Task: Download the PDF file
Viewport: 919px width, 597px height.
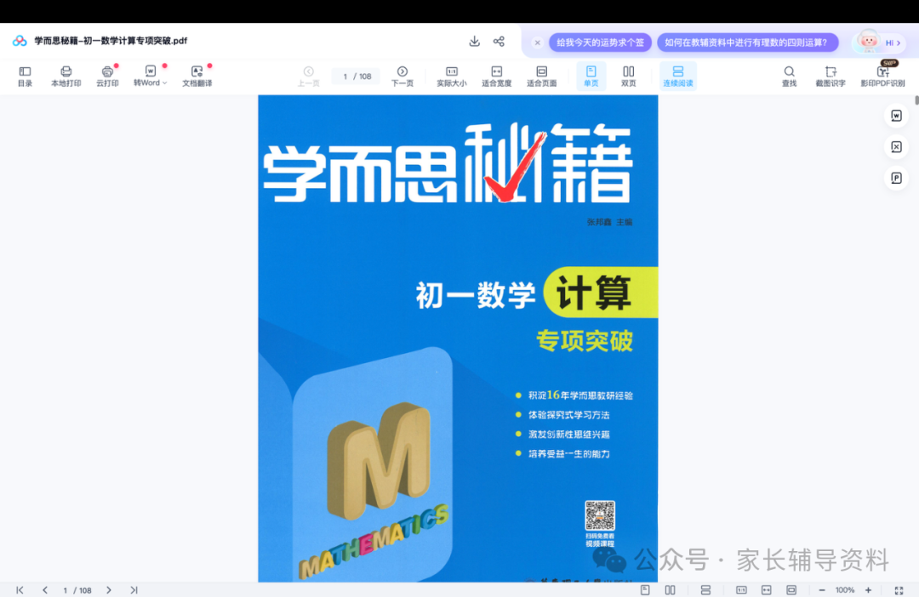Action: pos(474,41)
